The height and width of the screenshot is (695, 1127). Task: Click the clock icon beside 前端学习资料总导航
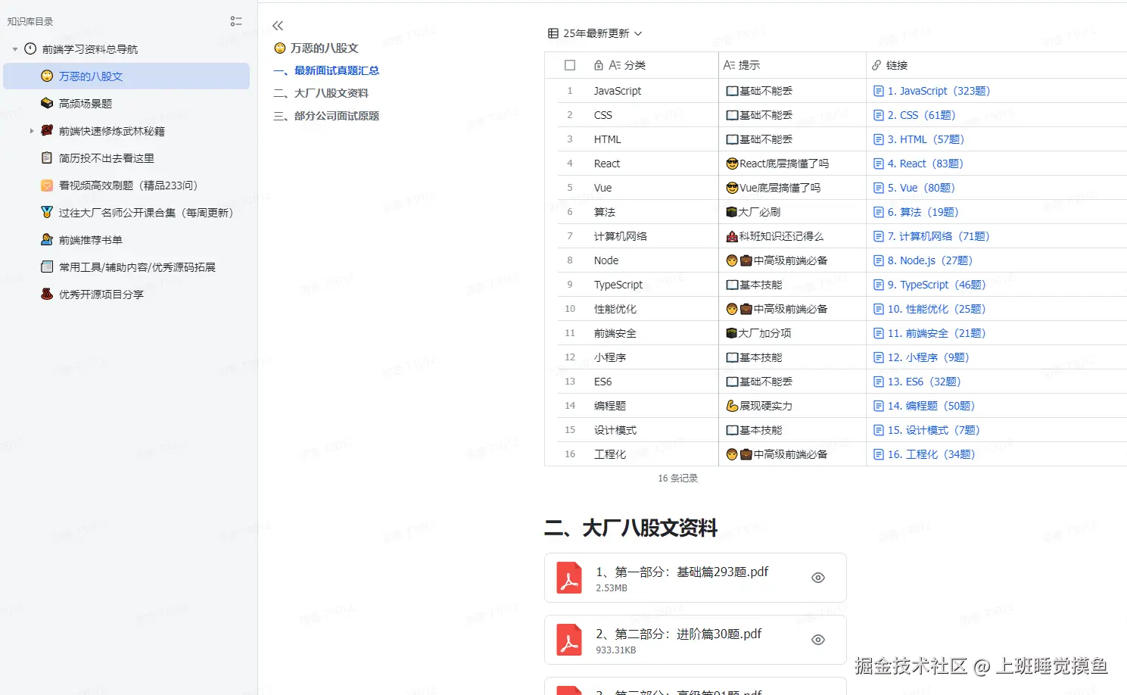pos(30,49)
